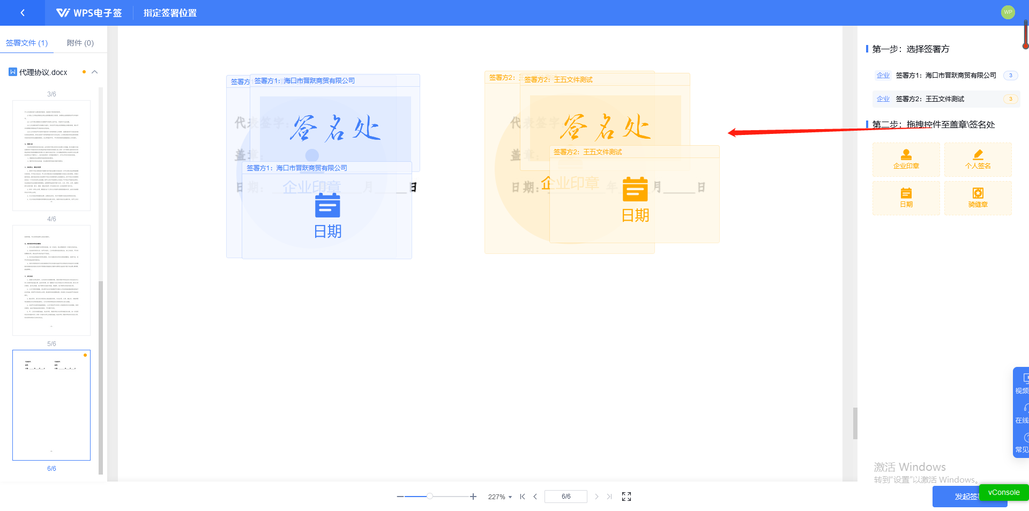Image resolution: width=1029 pixels, height=511 pixels.
Task: Go back using the header arrow
Action: (x=23, y=13)
